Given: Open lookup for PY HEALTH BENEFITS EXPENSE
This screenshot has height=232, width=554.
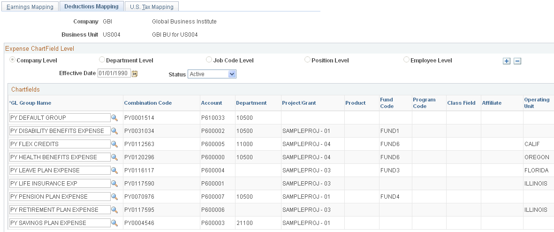Looking at the screenshot, I should click(x=114, y=157).
